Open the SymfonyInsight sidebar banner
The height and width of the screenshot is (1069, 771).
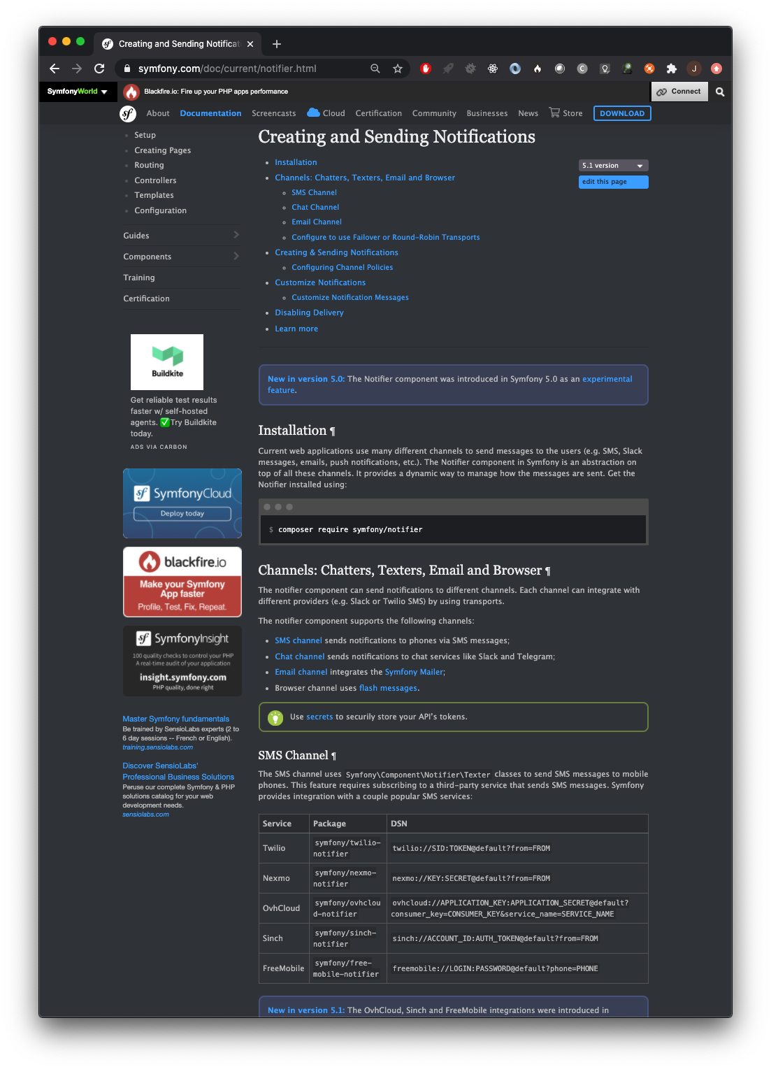(x=182, y=661)
